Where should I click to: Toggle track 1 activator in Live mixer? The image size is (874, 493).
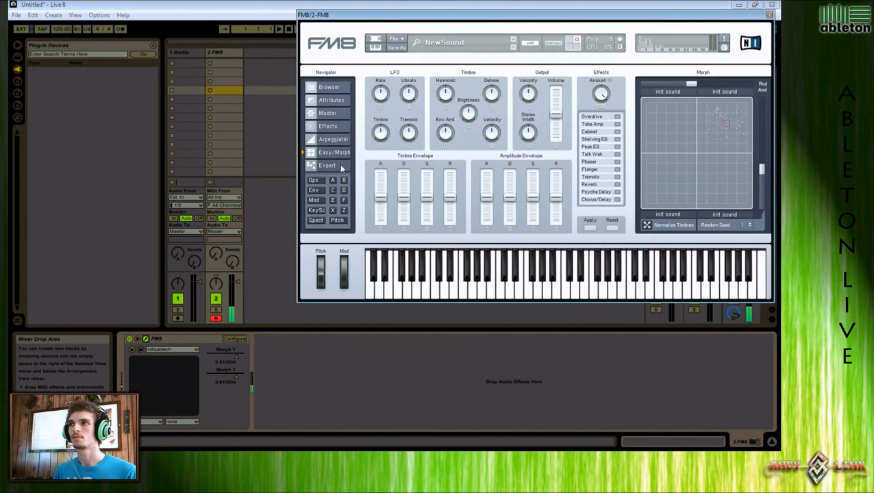coord(177,299)
